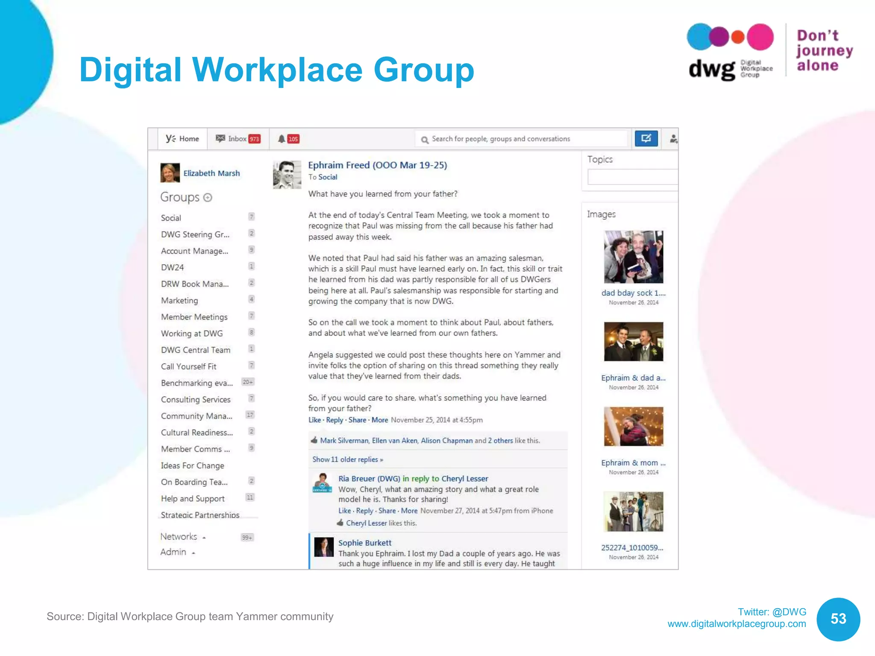The height and width of the screenshot is (656, 875).
Task: Click Sophie Burkett's avatar
Action: click(324, 547)
